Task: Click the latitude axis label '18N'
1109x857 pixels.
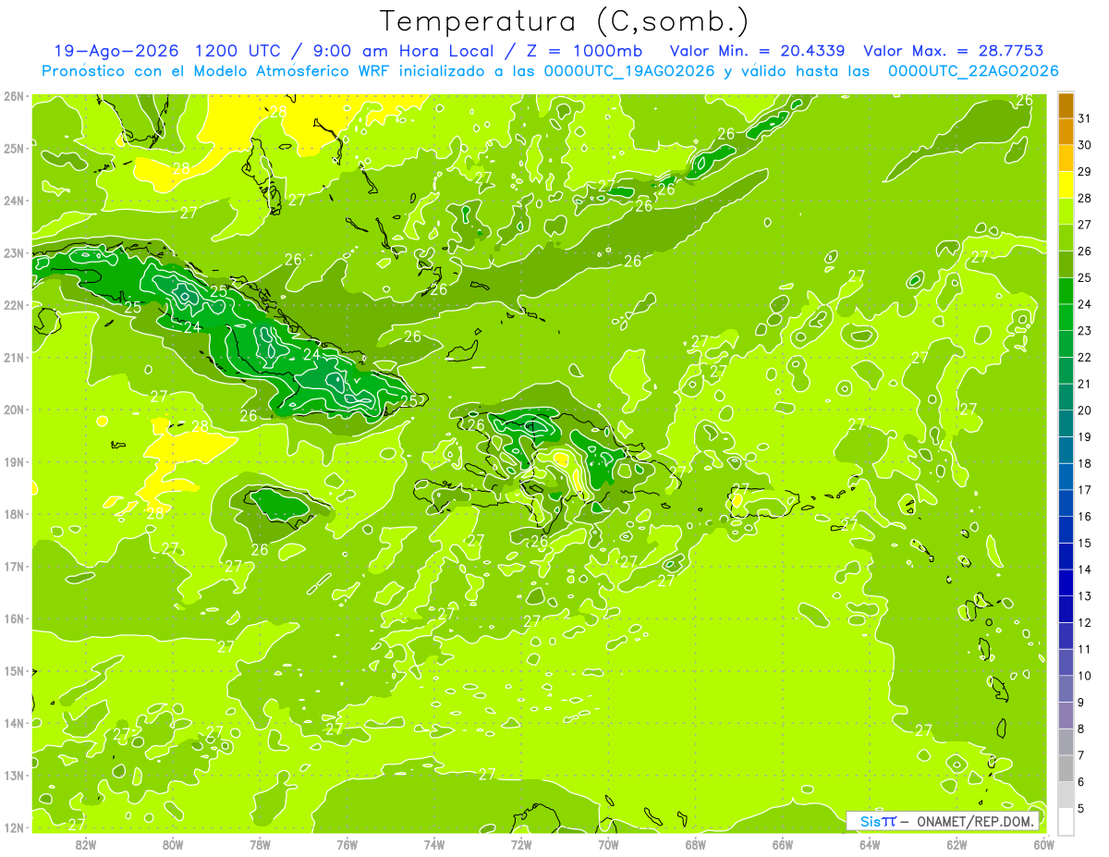Action: pyautogui.click(x=13, y=514)
